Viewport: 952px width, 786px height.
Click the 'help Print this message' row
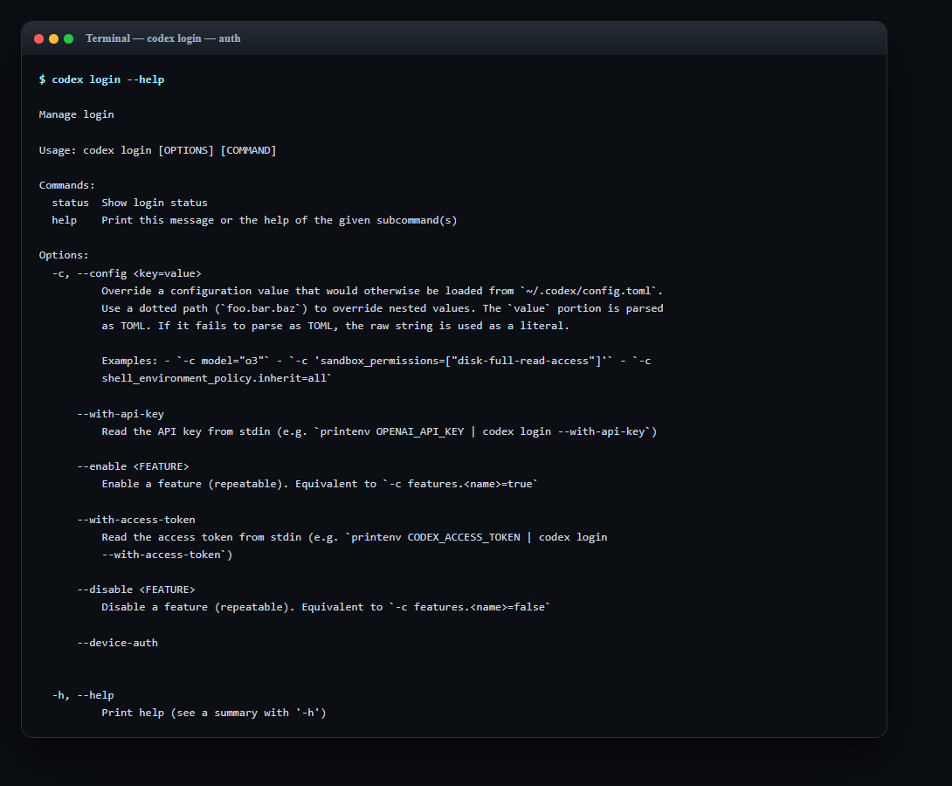254,220
